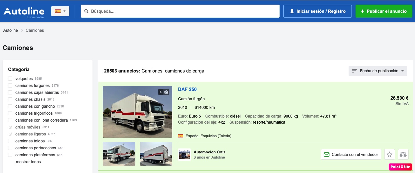Screen dimensions: 415x173
Task: Click Contacte con el vendedor button
Action: click(x=351, y=155)
